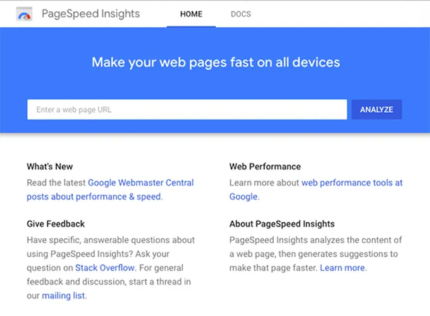Click the About PageSpeed Insights heading
This screenshot has width=430, height=316.
coord(282,224)
